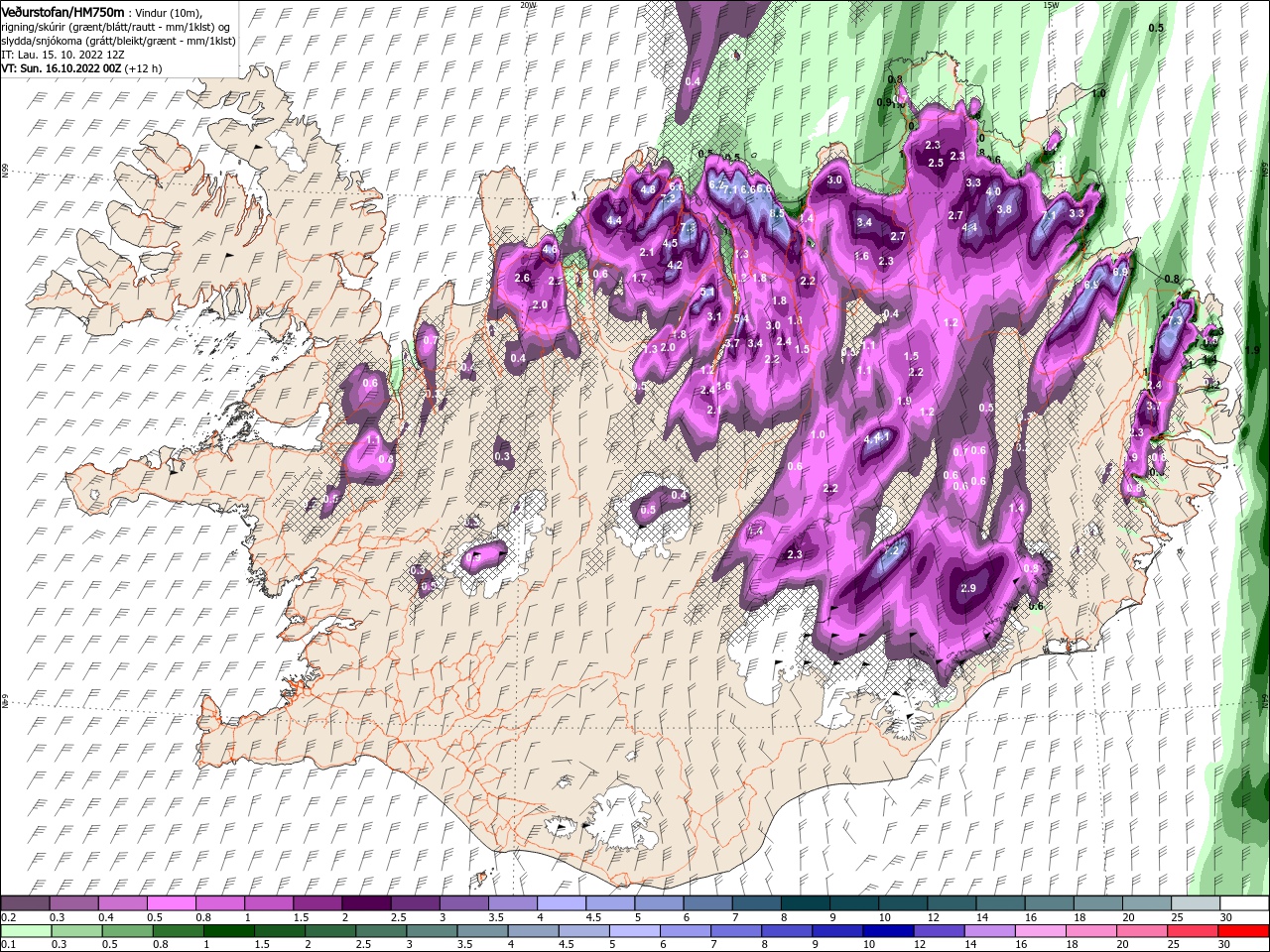Image resolution: width=1270 pixels, height=952 pixels.
Task: Click the 4.2 snowfall value on the map
Action: 675,265
